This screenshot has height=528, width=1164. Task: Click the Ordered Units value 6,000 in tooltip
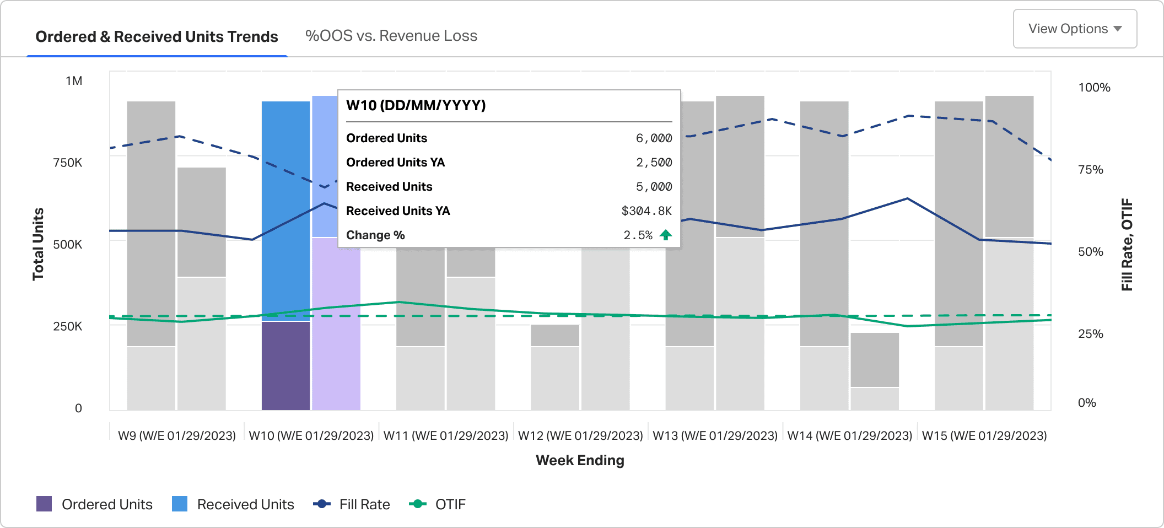[654, 138]
